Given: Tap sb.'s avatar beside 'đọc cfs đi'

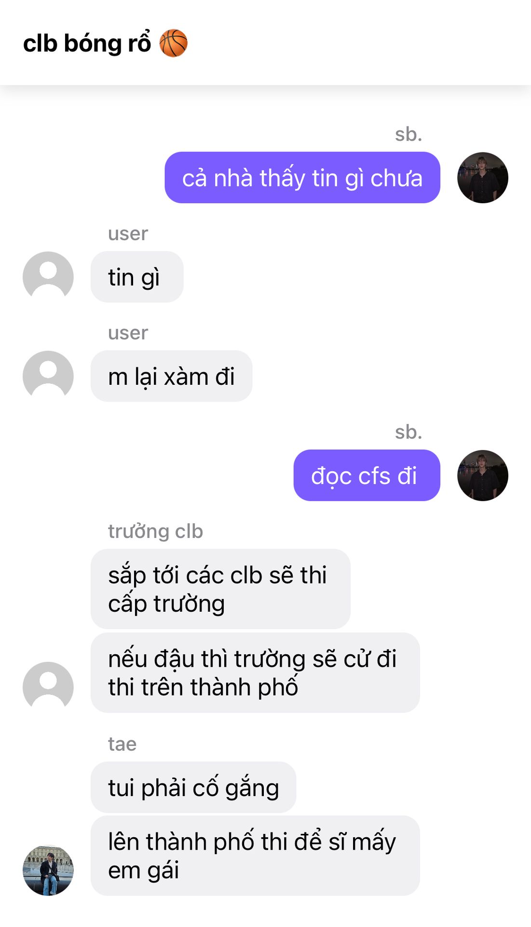Looking at the screenshot, I should click(x=483, y=476).
